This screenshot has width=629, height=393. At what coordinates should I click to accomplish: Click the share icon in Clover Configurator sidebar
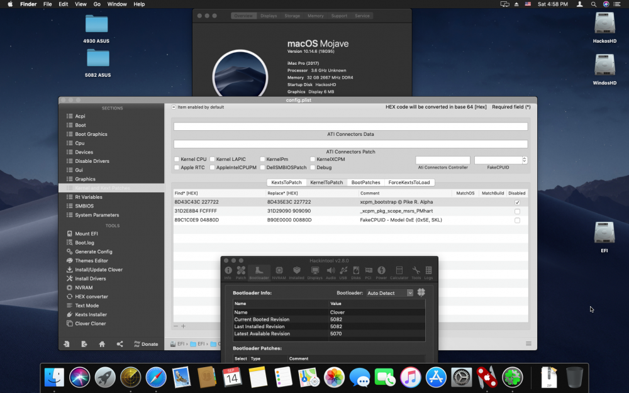point(120,344)
